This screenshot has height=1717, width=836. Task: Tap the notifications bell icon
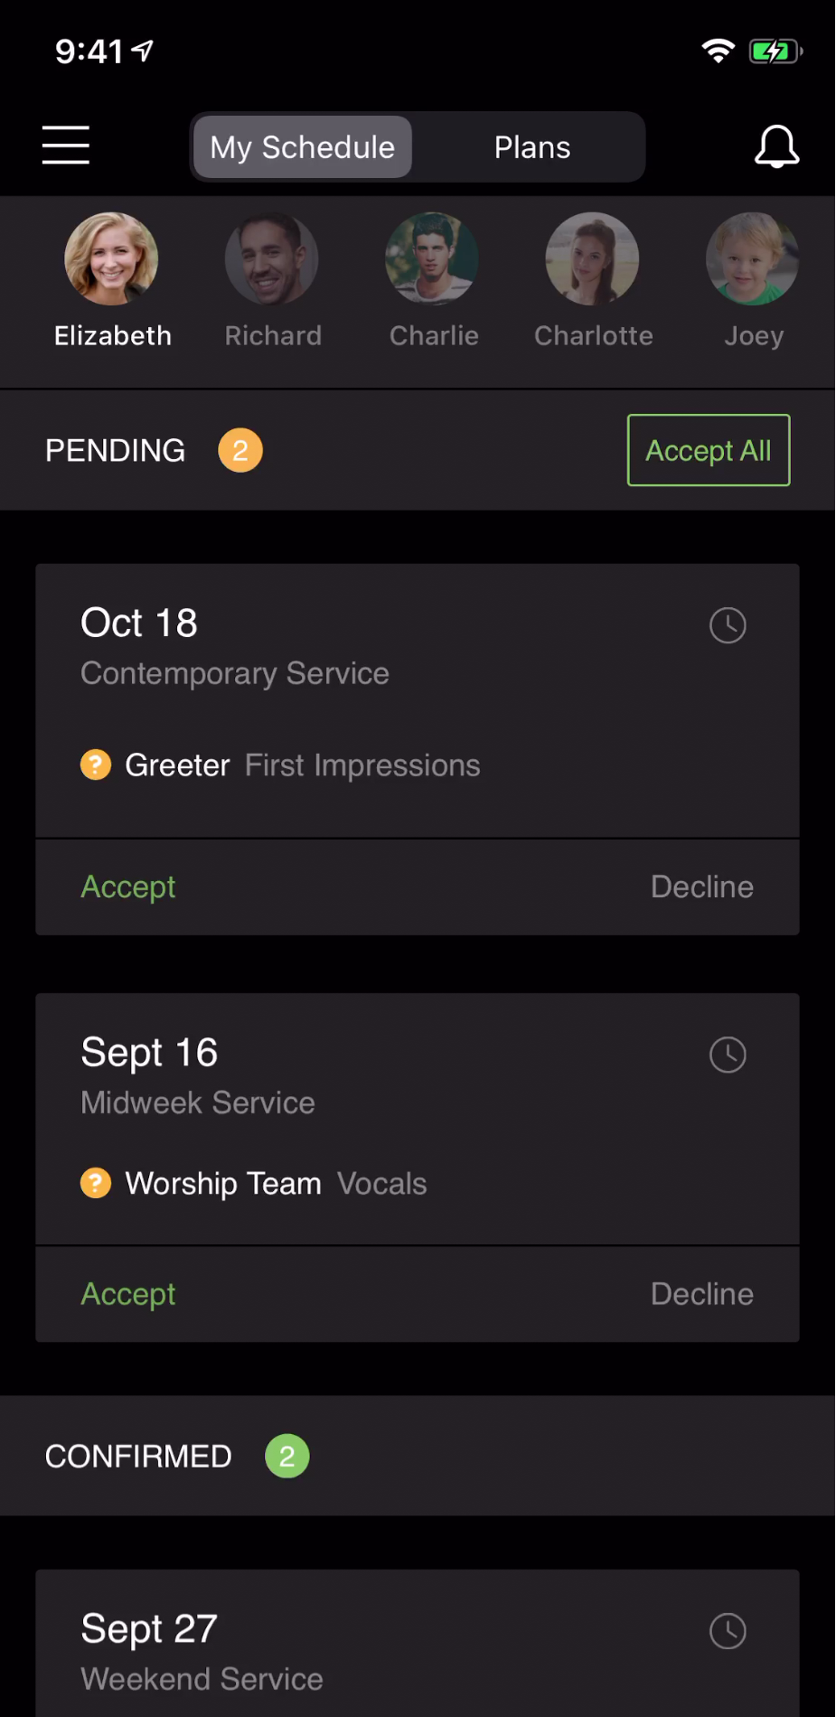[x=776, y=146]
